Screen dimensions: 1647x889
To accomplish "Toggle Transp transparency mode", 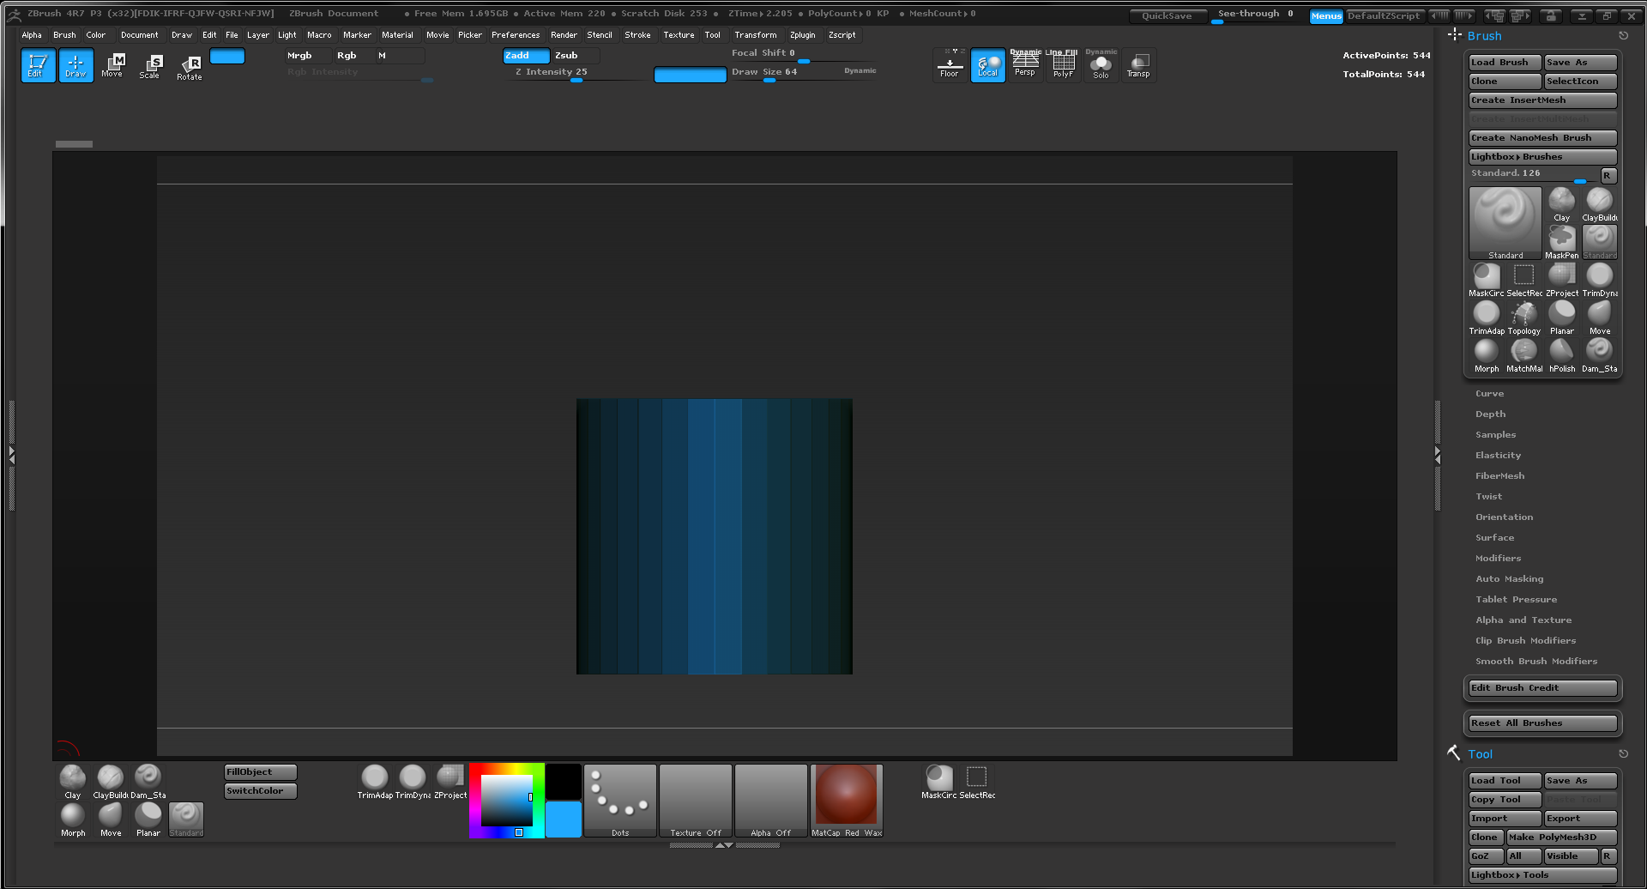I will pos(1138,65).
